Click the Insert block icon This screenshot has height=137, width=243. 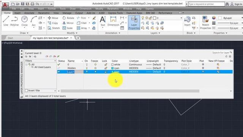(x=187, y=21)
